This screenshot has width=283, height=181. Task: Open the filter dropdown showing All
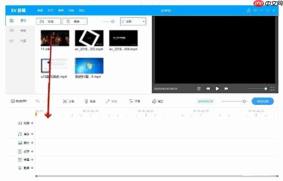[x=133, y=21]
